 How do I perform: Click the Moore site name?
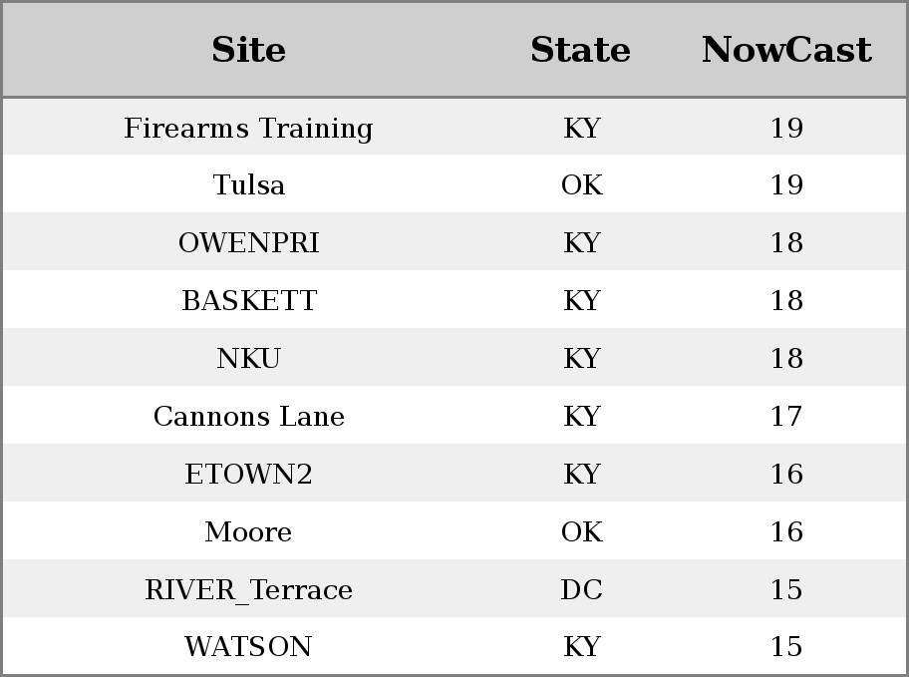coord(248,531)
